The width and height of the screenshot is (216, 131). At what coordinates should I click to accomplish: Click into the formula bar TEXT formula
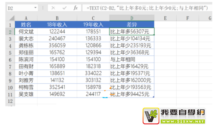pos(147,7)
